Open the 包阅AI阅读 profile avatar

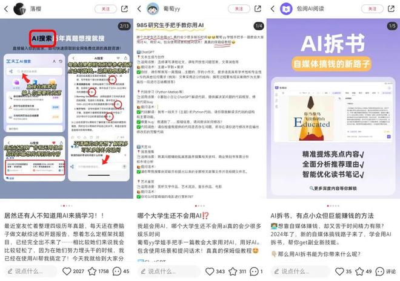(x=286, y=9)
